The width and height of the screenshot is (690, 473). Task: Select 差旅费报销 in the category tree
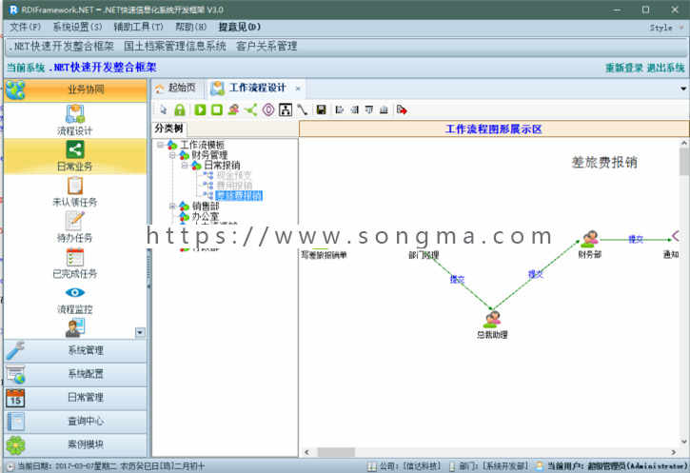click(239, 195)
